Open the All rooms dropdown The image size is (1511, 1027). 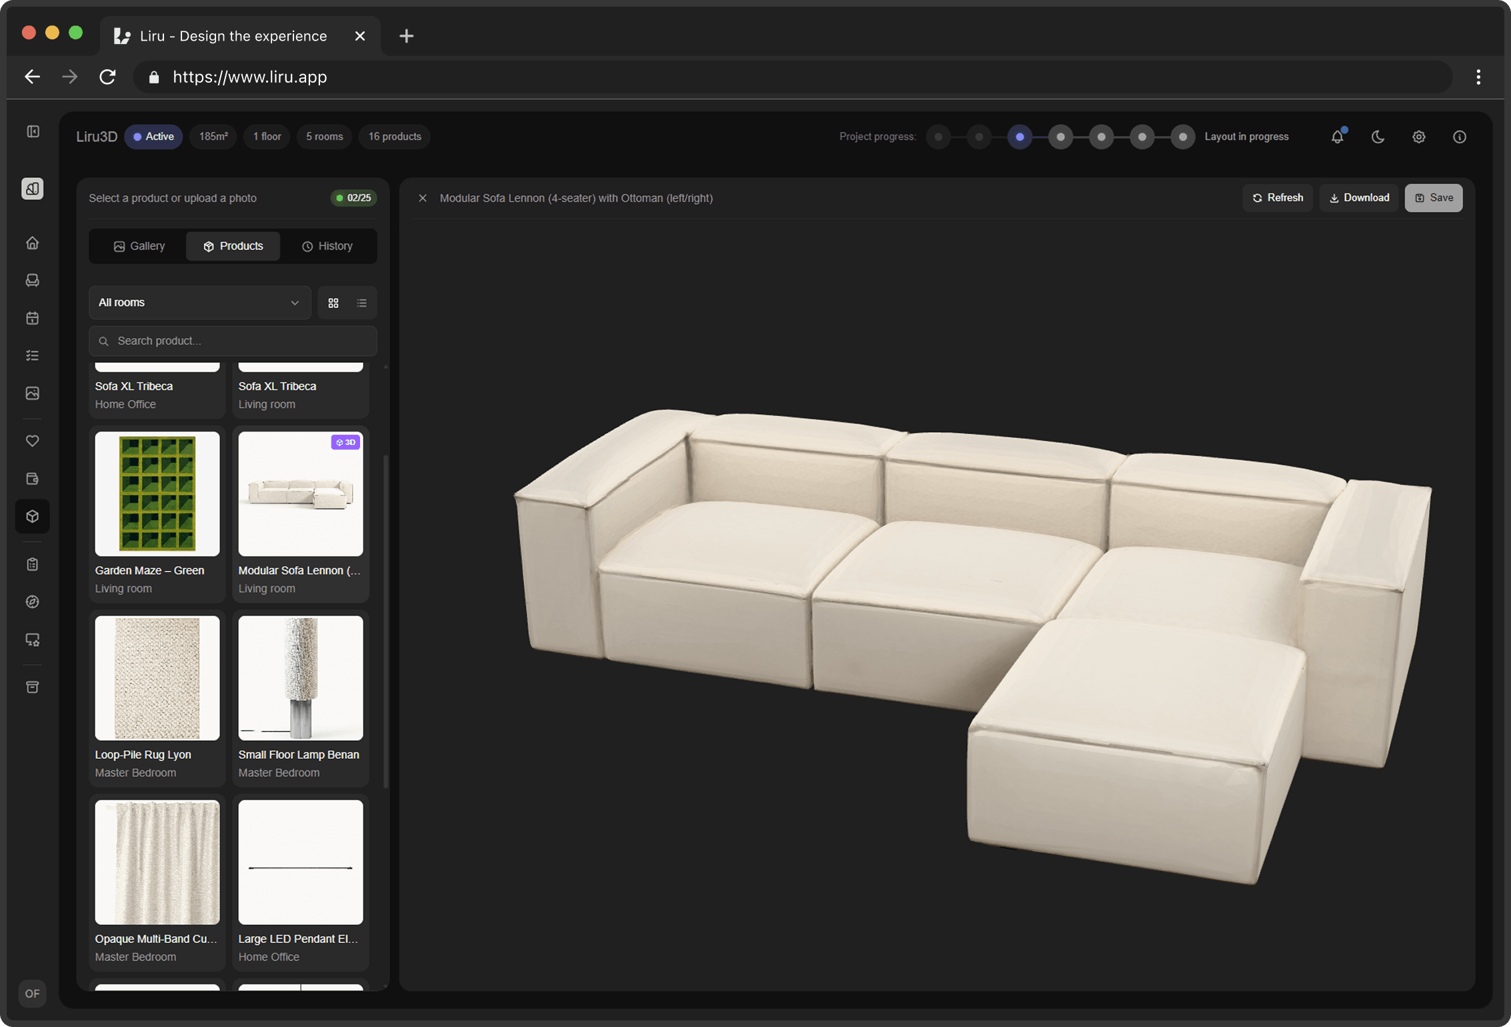199,302
